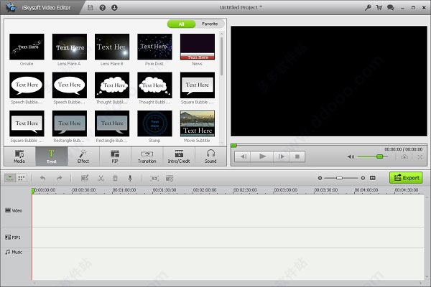Show All text templates filter

click(x=182, y=24)
